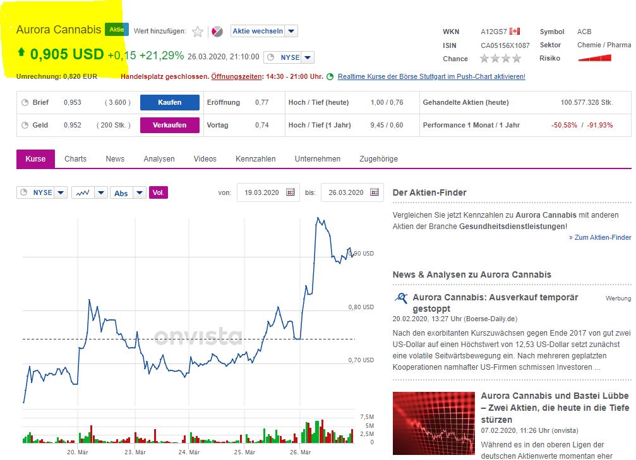Open the News tab
Screen dimensions: 636x460
115,159
